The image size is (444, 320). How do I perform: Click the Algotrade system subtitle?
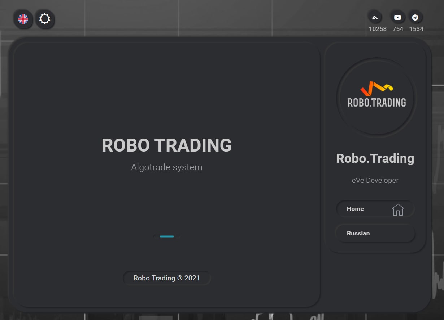[x=167, y=167]
